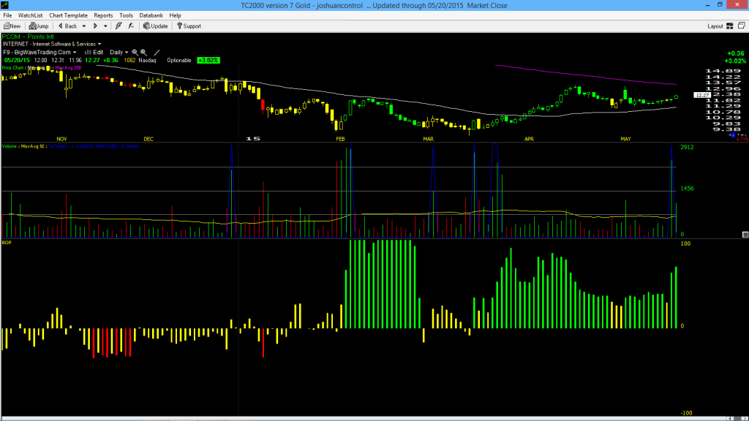
Task: Click the layout grid icon
Action: (730, 26)
